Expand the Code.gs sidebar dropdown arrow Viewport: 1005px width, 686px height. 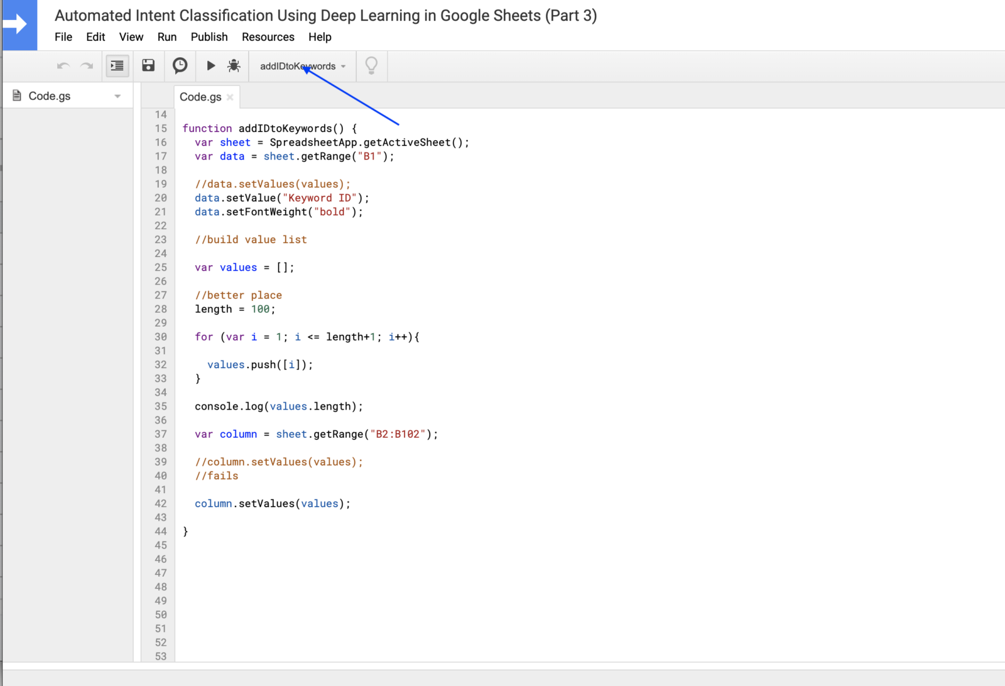[117, 95]
